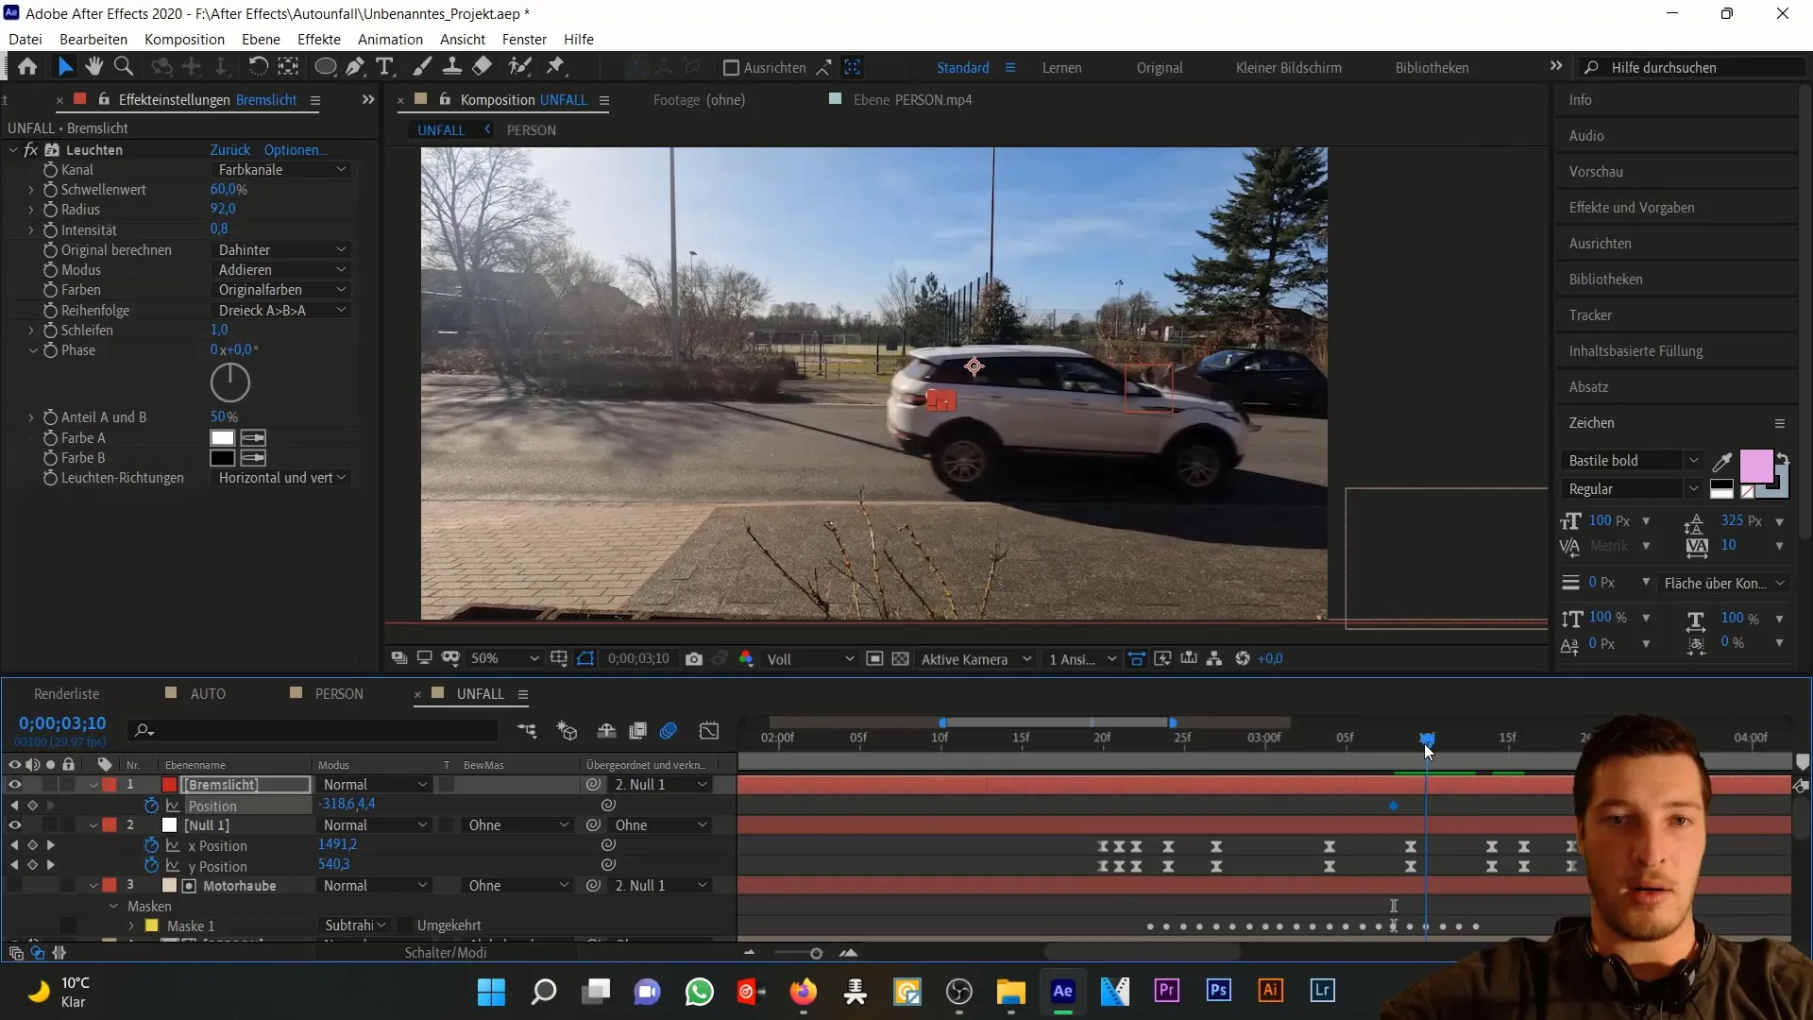Select the Ellipse shape tool

click(325, 67)
